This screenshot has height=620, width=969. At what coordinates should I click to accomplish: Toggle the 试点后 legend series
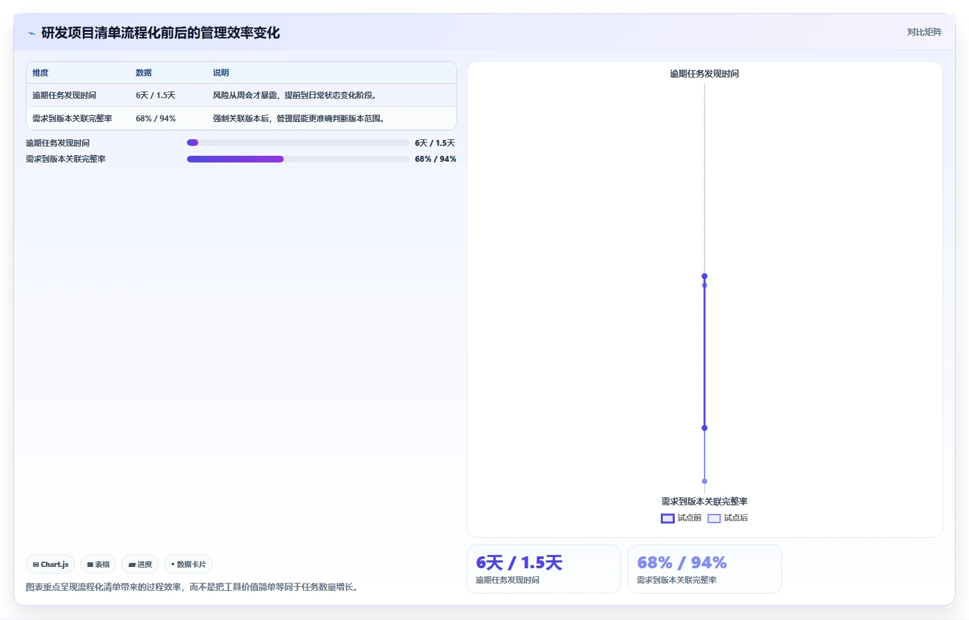(x=728, y=518)
